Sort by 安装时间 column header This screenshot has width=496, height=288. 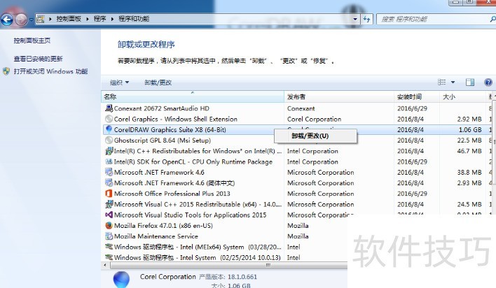(x=417, y=96)
